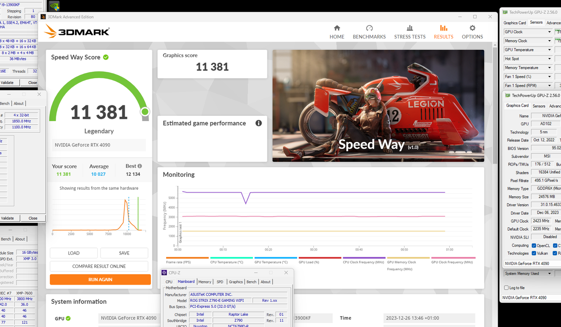This screenshot has height=327, width=561.
Task: Click the Driver Date Dec 06, 2023 field
Action: pos(546,213)
